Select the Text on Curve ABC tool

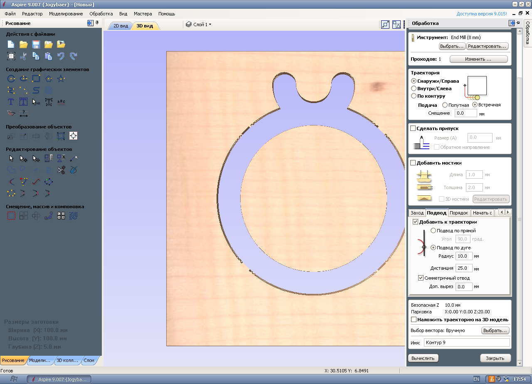click(x=61, y=101)
